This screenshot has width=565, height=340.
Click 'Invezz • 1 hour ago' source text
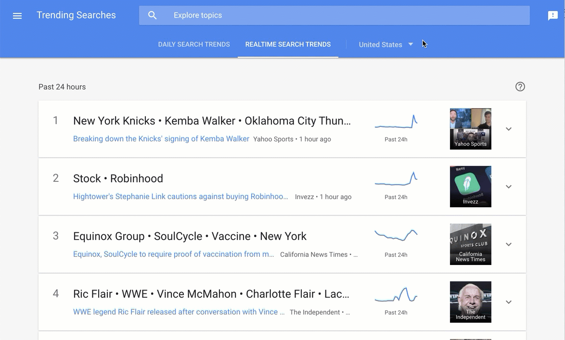tap(323, 197)
